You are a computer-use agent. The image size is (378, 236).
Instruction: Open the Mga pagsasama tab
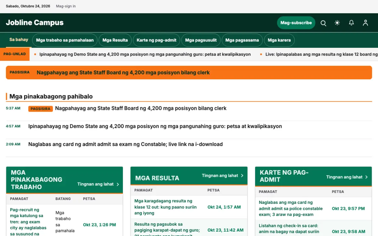point(242,40)
